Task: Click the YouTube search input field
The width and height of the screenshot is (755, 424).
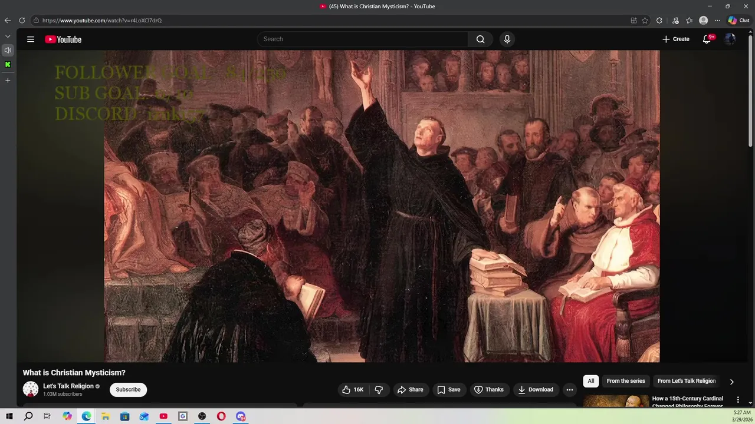Action: [363, 39]
